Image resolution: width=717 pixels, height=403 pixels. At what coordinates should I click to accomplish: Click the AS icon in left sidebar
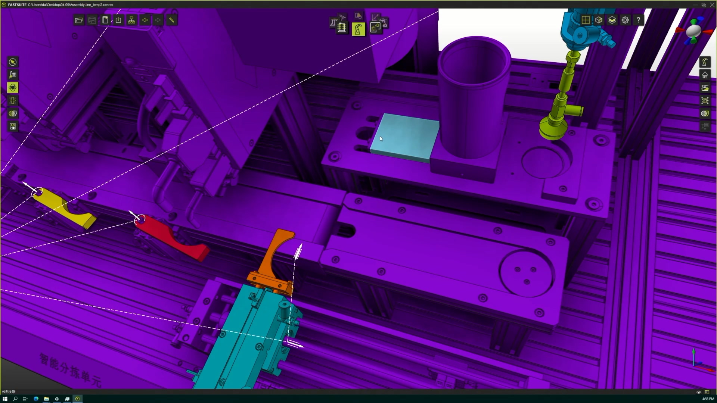point(13,126)
